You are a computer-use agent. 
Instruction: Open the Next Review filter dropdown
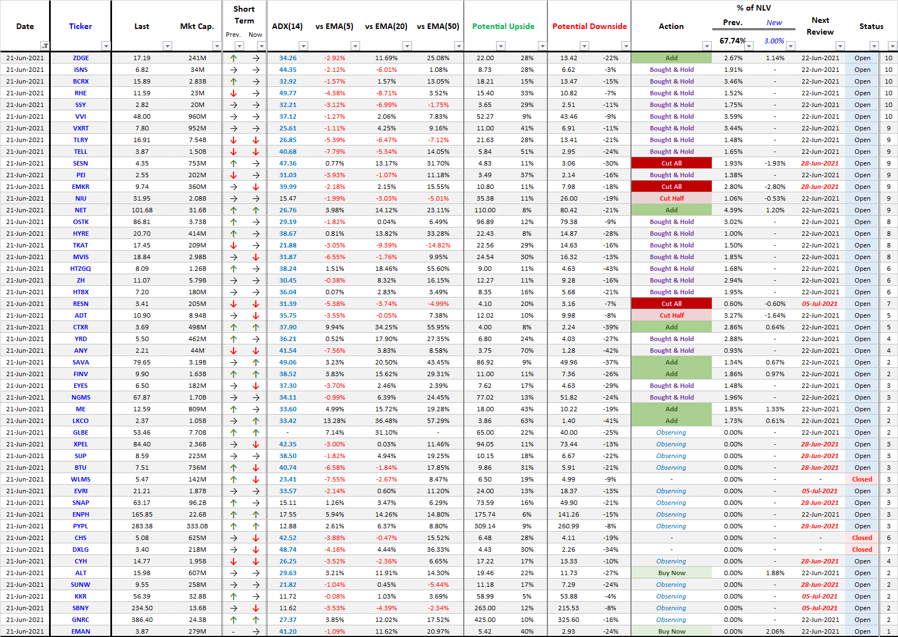point(840,46)
